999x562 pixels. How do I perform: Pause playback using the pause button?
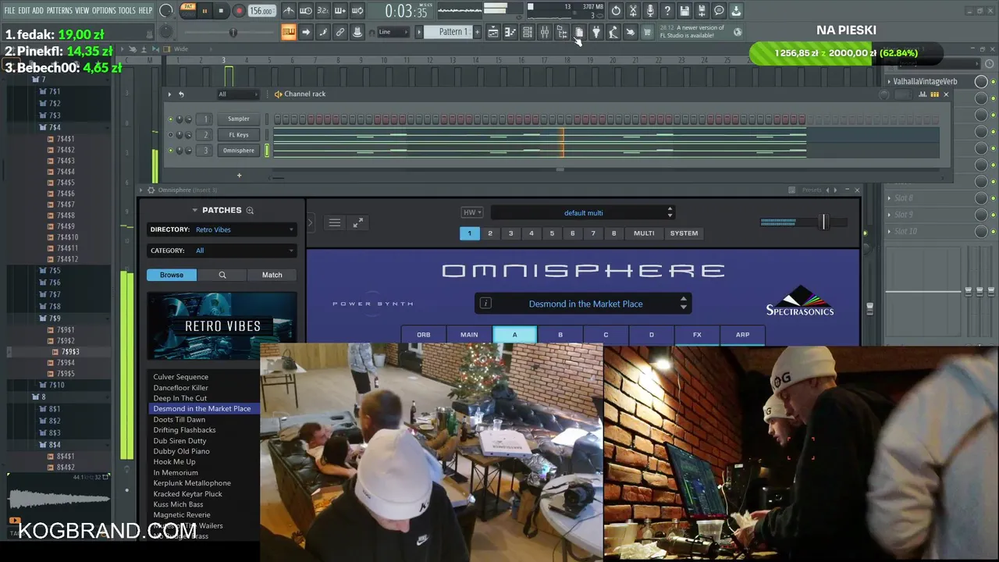tap(204, 11)
